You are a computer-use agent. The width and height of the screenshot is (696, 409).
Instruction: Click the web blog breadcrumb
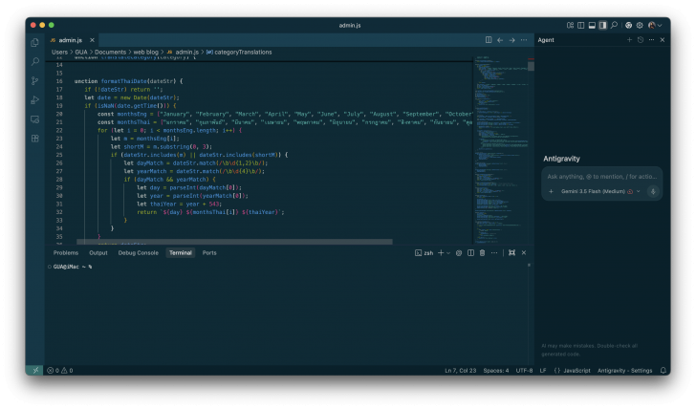click(145, 52)
